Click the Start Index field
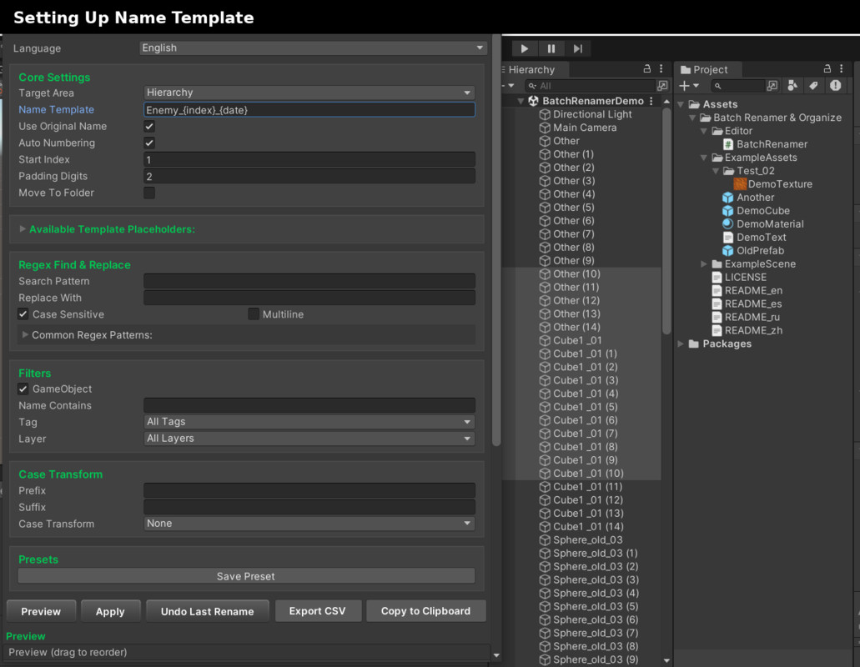Screen dimensions: 860x667 point(309,159)
